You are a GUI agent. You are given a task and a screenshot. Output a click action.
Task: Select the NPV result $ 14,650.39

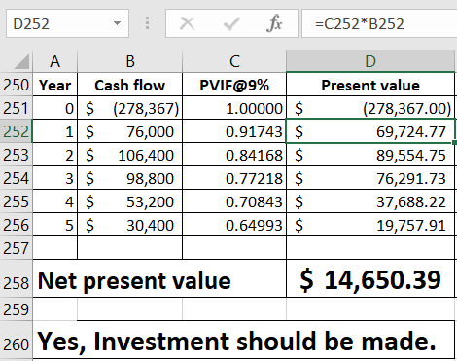[x=370, y=278]
